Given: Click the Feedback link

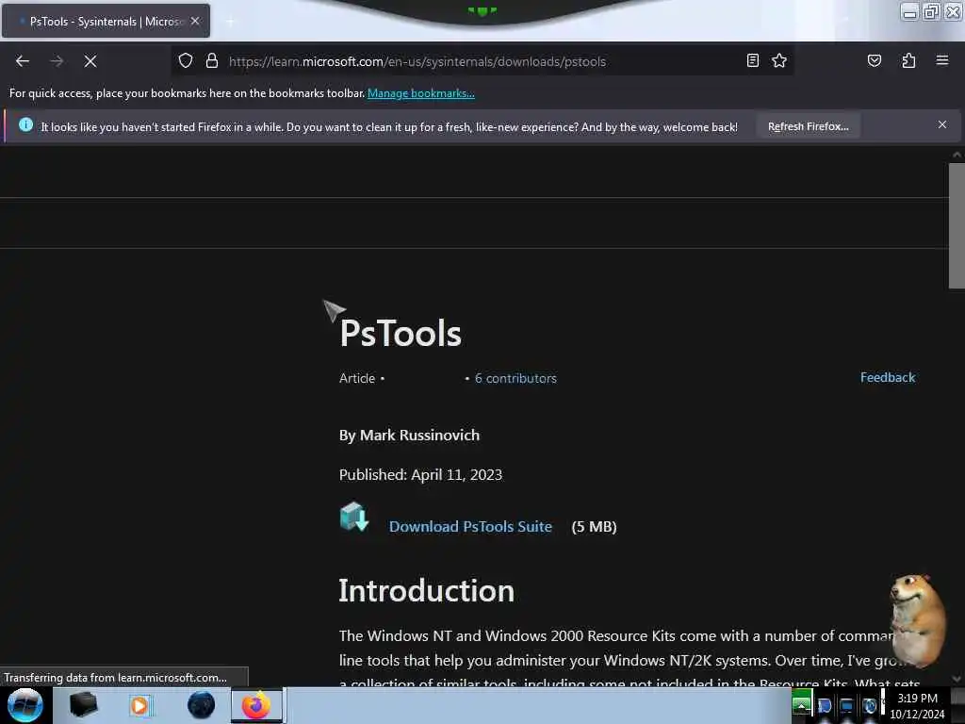Looking at the screenshot, I should (888, 377).
